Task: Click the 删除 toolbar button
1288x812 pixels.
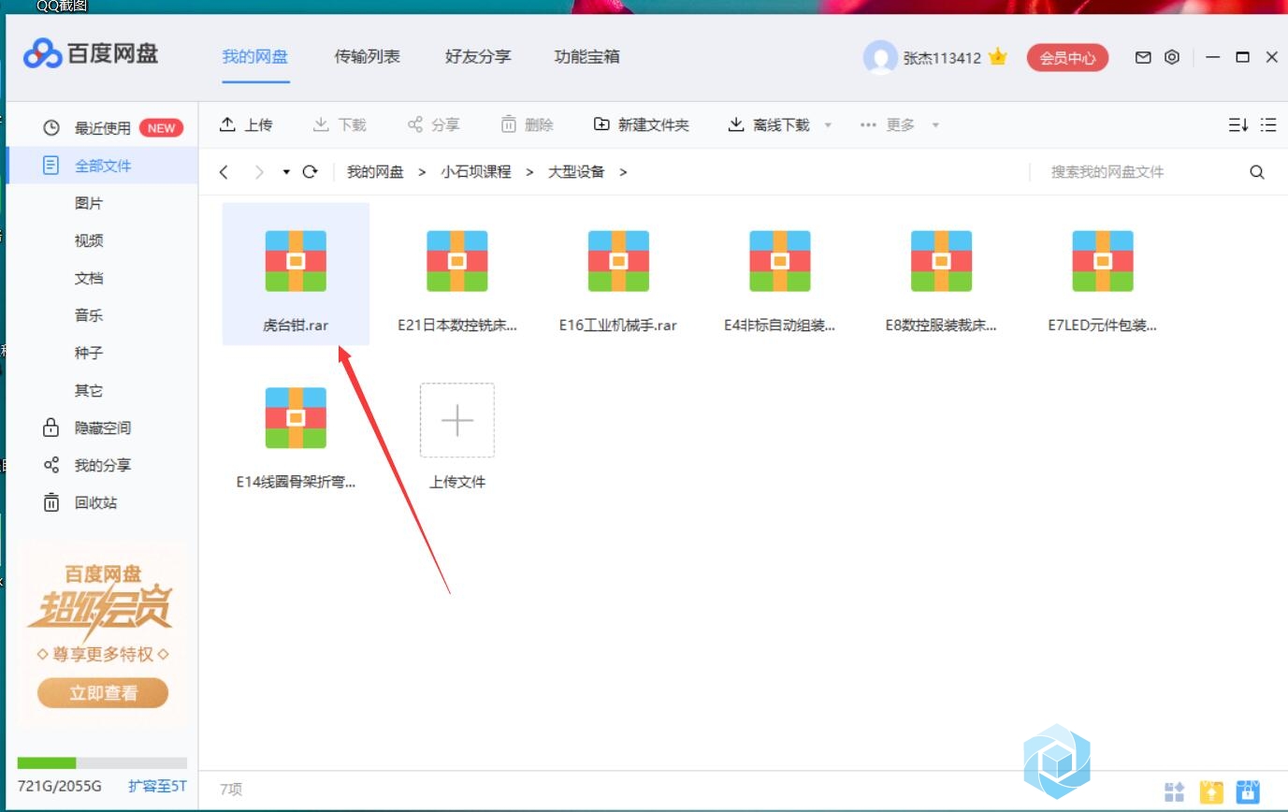Action: [x=527, y=124]
